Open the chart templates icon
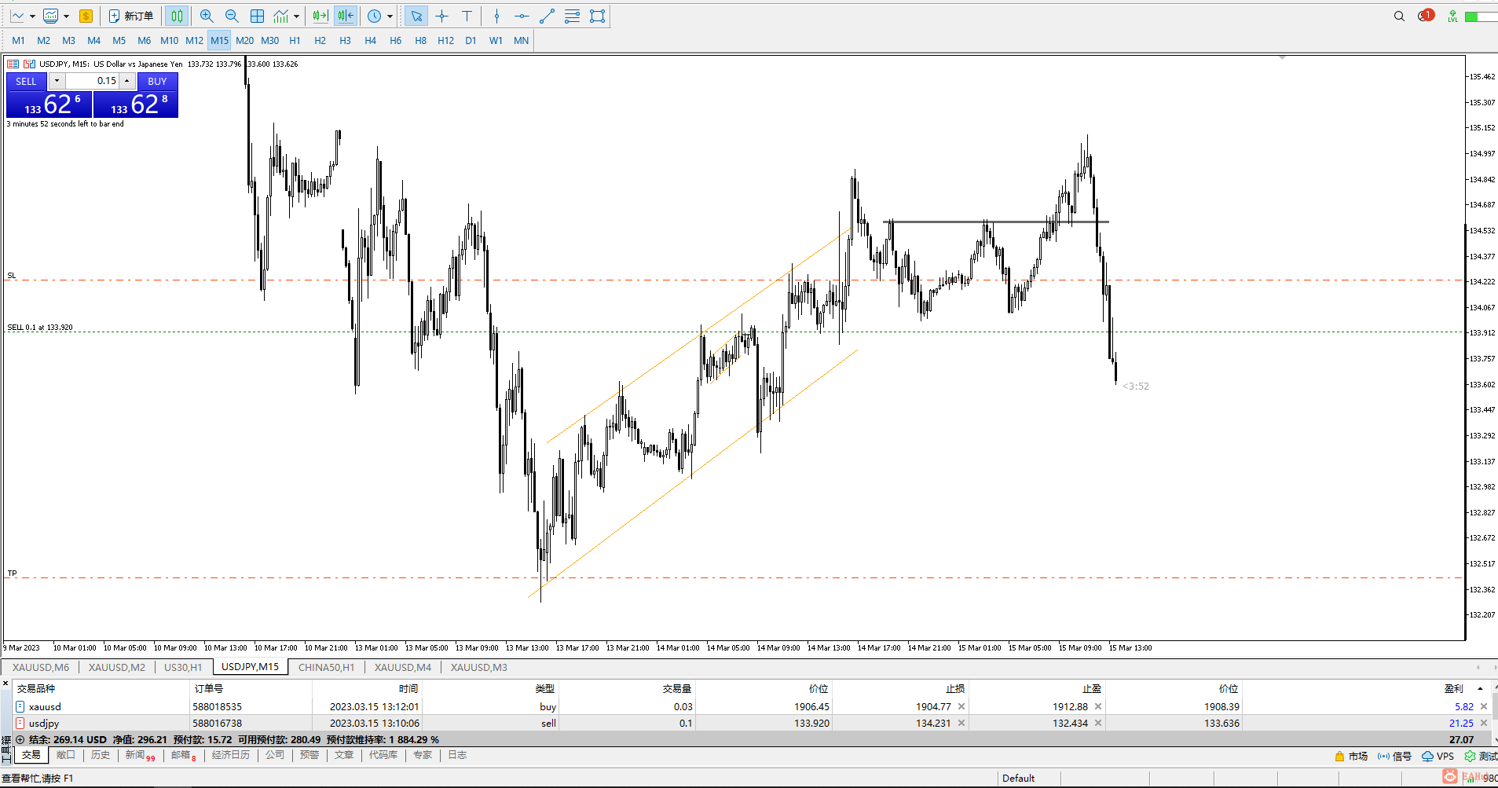This screenshot has height=788, width=1498. pos(51,16)
